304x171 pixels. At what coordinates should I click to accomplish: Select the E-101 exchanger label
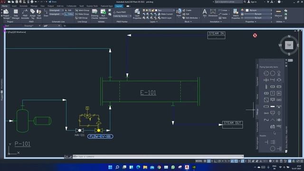click(x=148, y=93)
